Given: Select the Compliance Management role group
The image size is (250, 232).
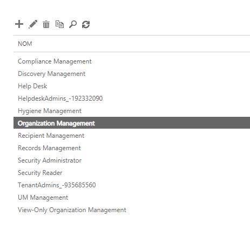Looking at the screenshot, I should pos(132,61).
